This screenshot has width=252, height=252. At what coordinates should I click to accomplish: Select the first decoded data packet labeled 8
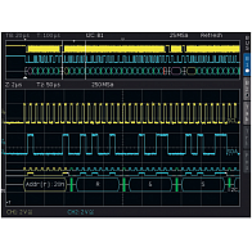click(x=97, y=183)
